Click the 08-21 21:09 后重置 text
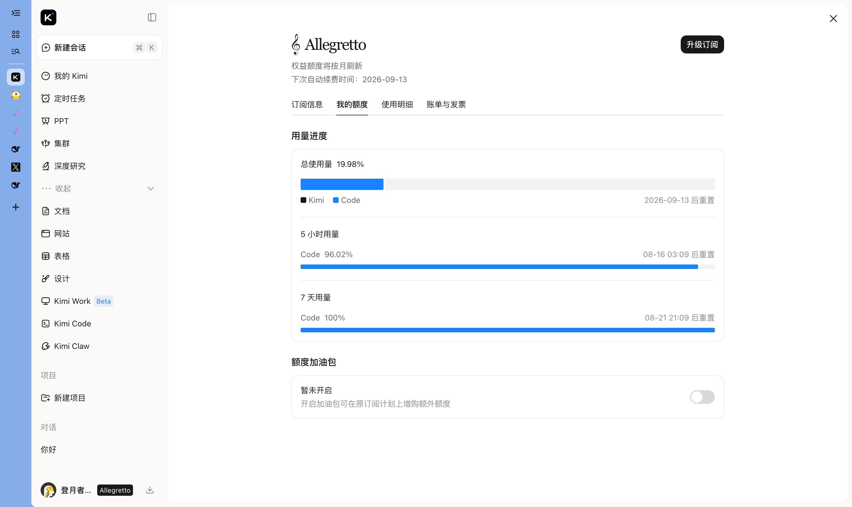 [679, 318]
